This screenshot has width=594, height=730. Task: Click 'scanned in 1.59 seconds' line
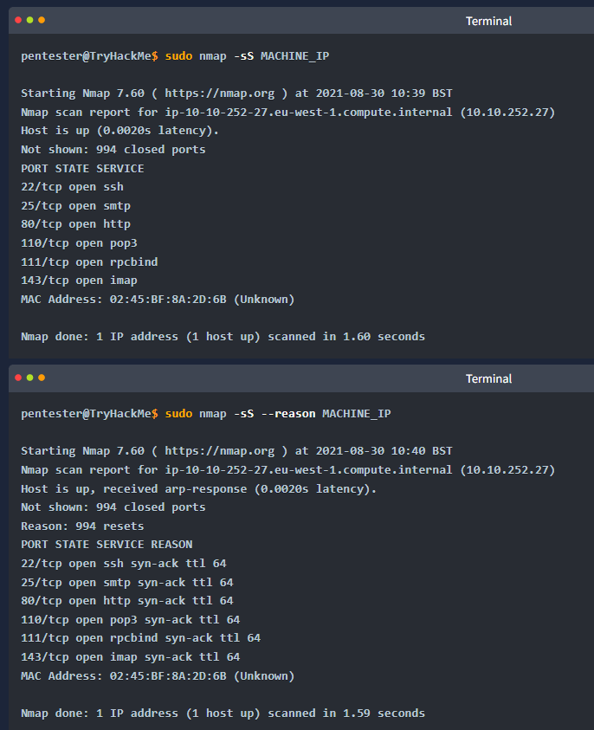(x=223, y=714)
